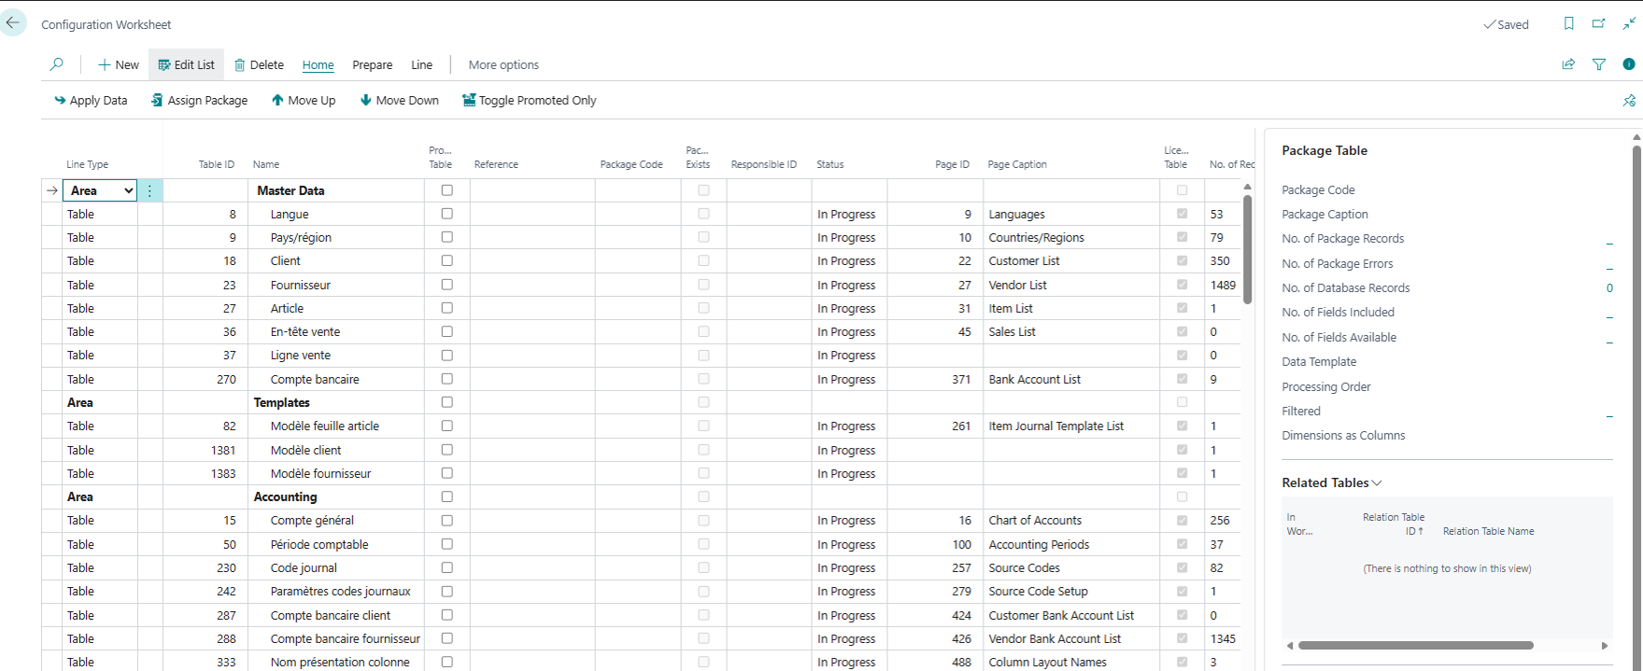This screenshot has width=1643, height=671.
Task: Click the back arrow icon
Action: 13,22
